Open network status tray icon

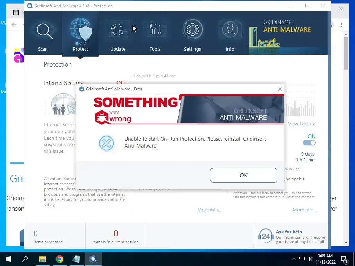pyautogui.click(x=302, y=259)
